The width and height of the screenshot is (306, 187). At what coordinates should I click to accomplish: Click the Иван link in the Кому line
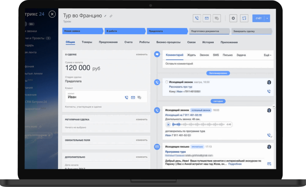(x=180, y=91)
